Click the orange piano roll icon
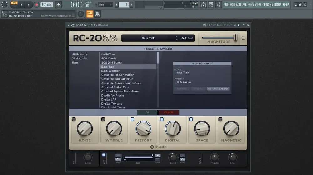 (x=90, y=14)
